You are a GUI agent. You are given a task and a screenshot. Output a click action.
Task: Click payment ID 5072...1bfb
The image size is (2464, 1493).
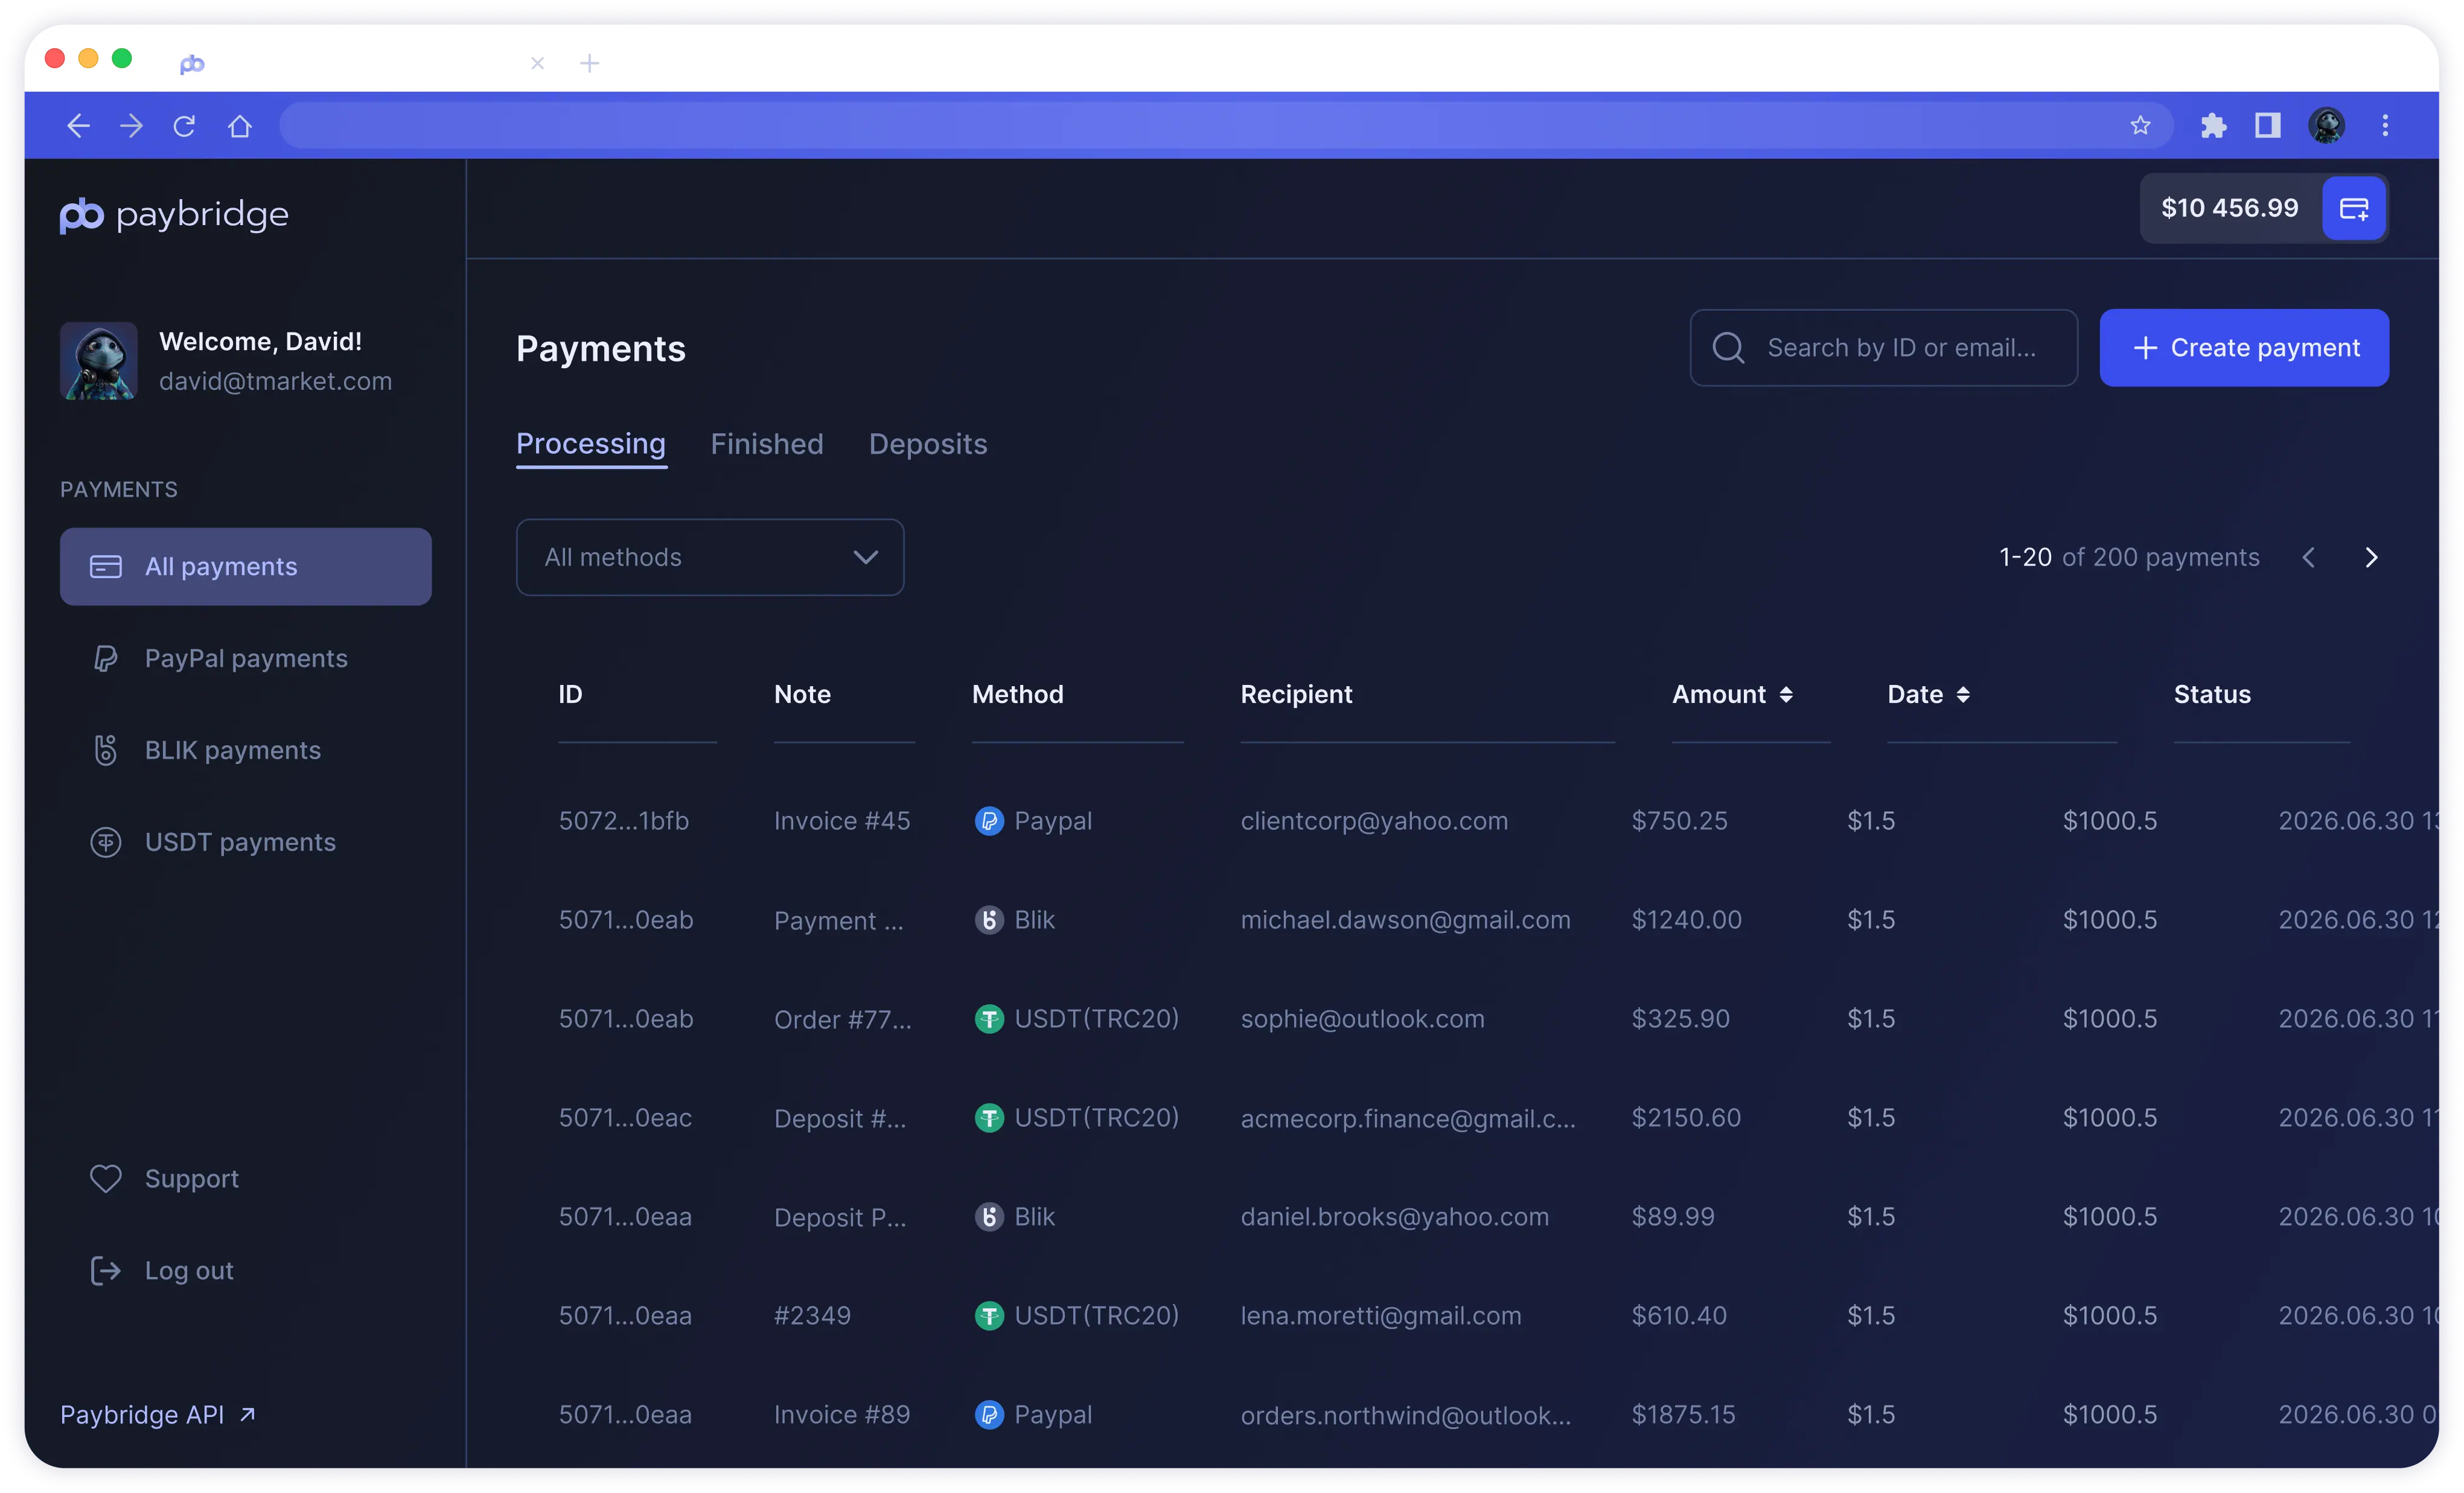coord(623,821)
